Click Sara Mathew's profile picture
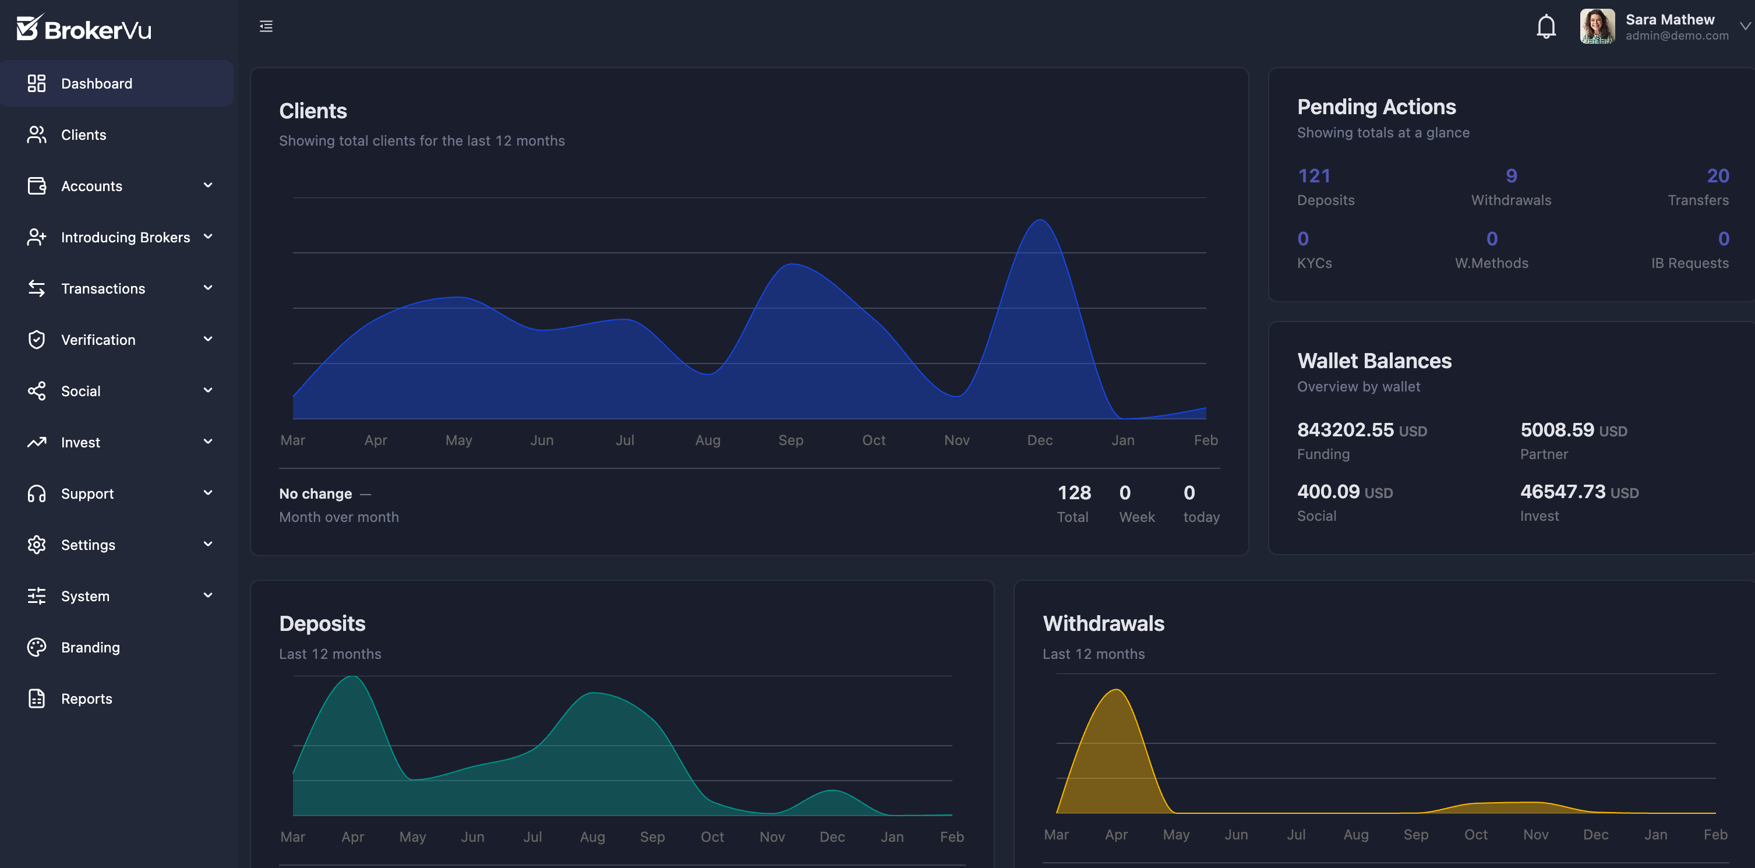 (1598, 27)
